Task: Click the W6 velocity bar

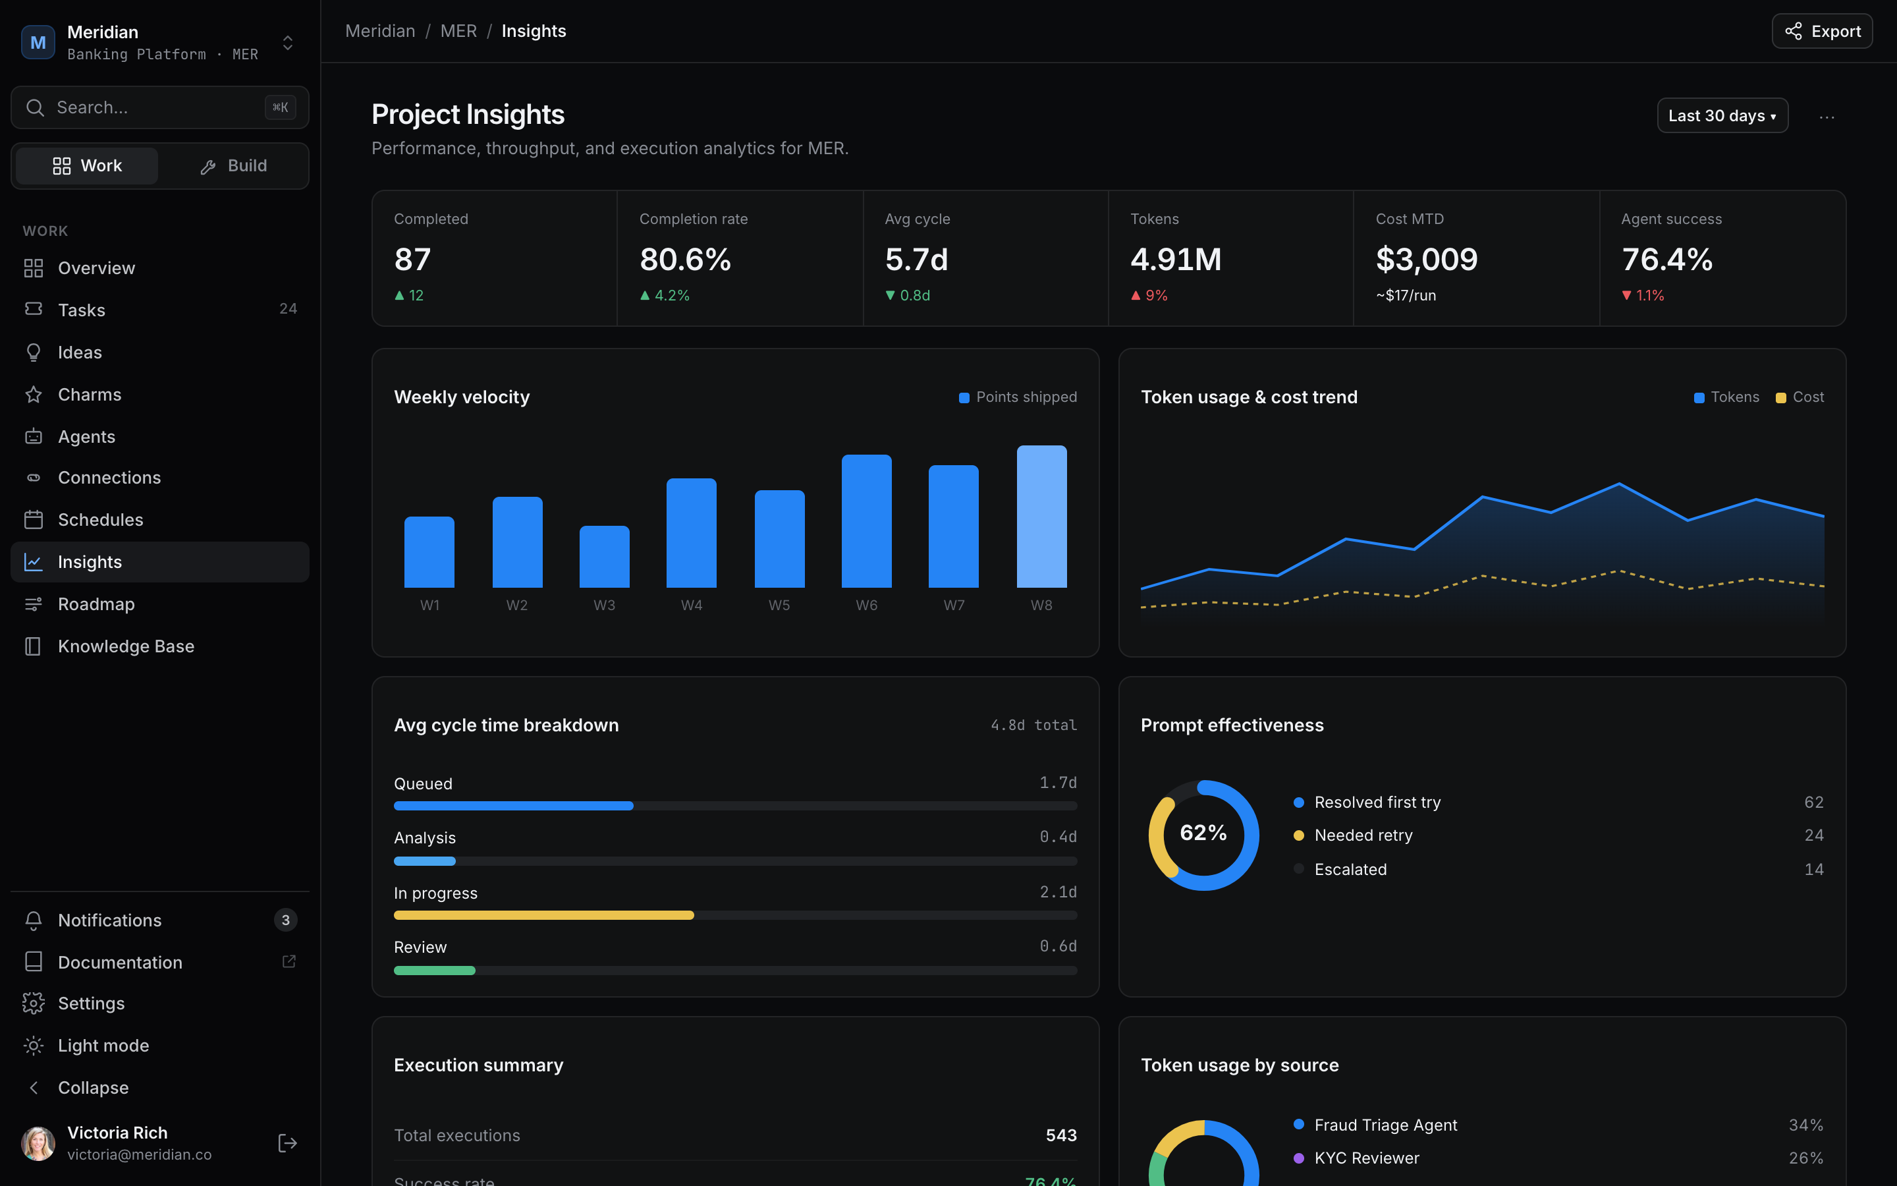Action: (x=866, y=521)
